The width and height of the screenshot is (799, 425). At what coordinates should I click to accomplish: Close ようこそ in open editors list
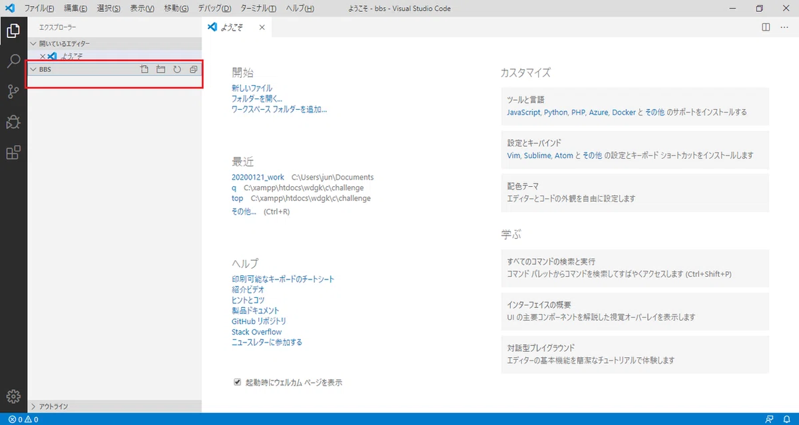tap(43, 57)
